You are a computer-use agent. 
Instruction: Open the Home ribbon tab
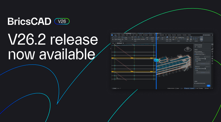point(116,35)
